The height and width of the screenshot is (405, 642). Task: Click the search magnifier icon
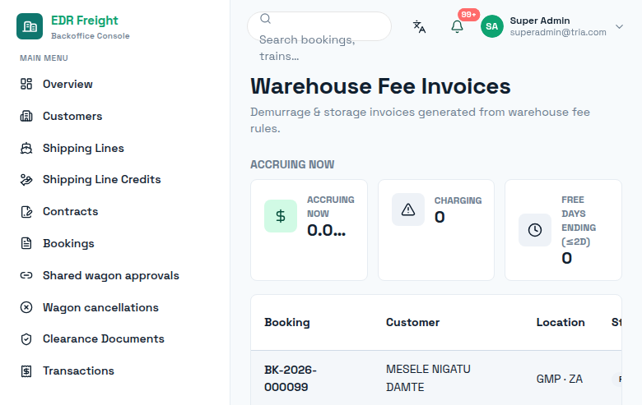(x=265, y=19)
